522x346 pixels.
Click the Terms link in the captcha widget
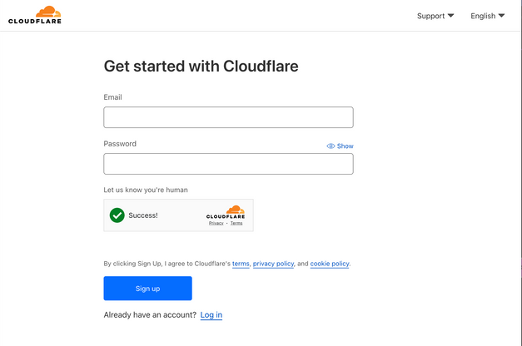point(236,224)
